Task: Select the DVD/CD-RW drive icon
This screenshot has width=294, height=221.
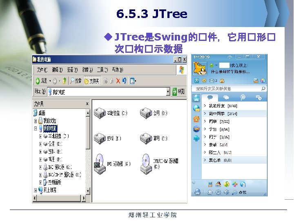Action: [146, 164]
